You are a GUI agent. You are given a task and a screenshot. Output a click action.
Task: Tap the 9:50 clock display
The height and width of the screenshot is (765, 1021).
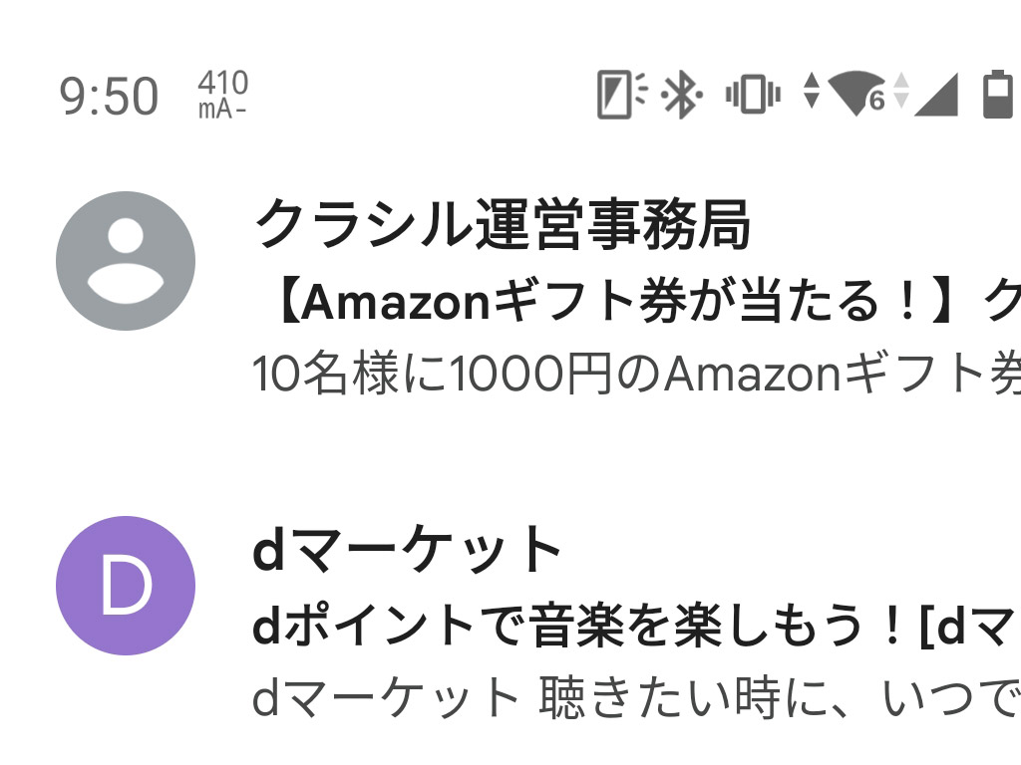(x=110, y=95)
